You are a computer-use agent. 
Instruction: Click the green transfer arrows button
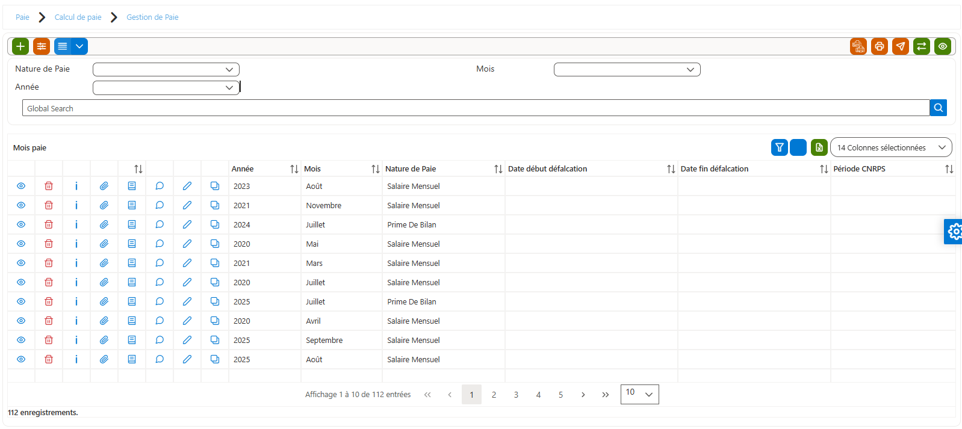click(x=922, y=46)
